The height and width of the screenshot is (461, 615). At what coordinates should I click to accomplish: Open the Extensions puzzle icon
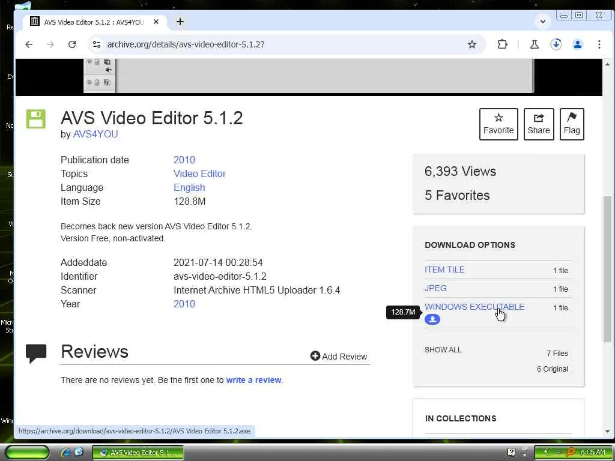click(503, 44)
